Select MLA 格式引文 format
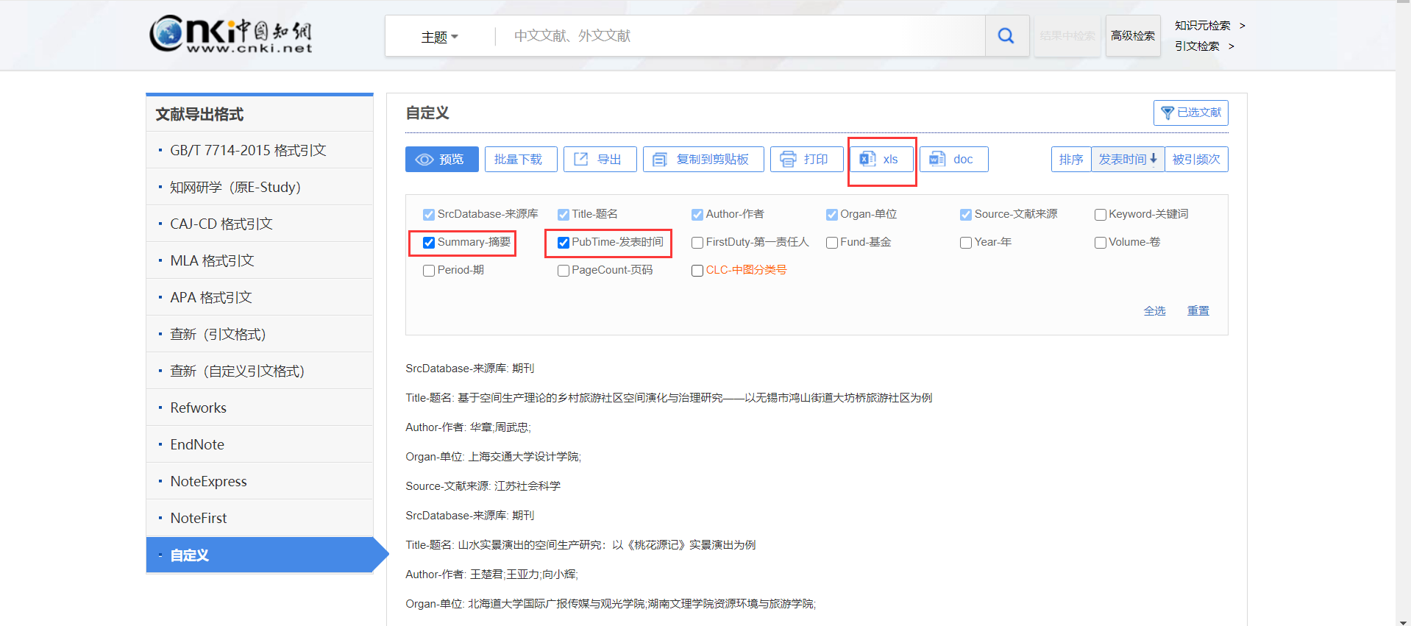1411x626 pixels. point(260,260)
